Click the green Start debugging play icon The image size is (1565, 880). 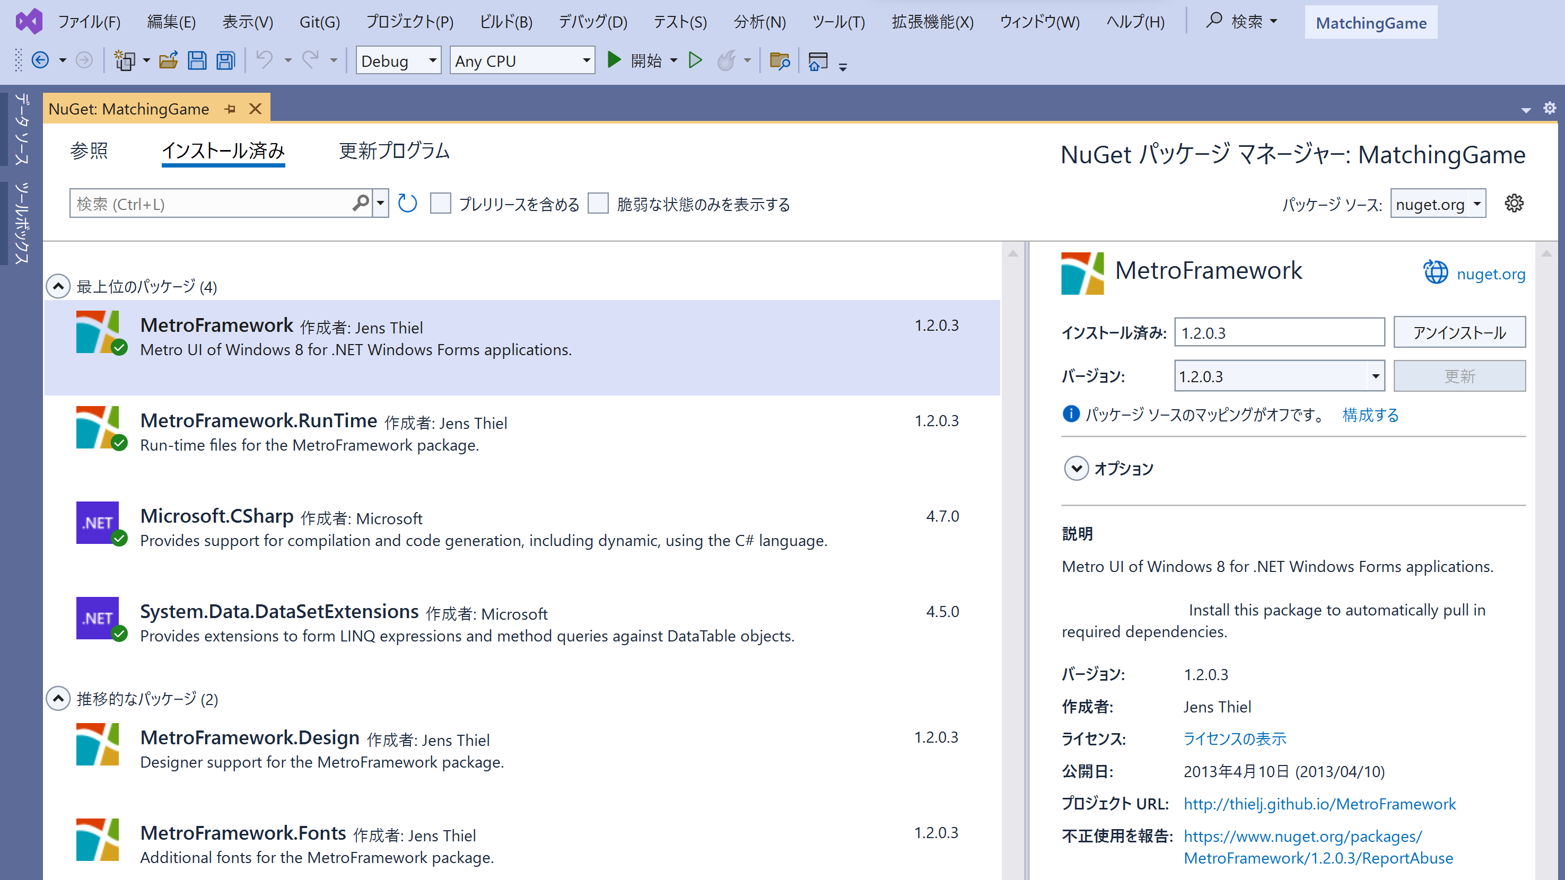614,59
